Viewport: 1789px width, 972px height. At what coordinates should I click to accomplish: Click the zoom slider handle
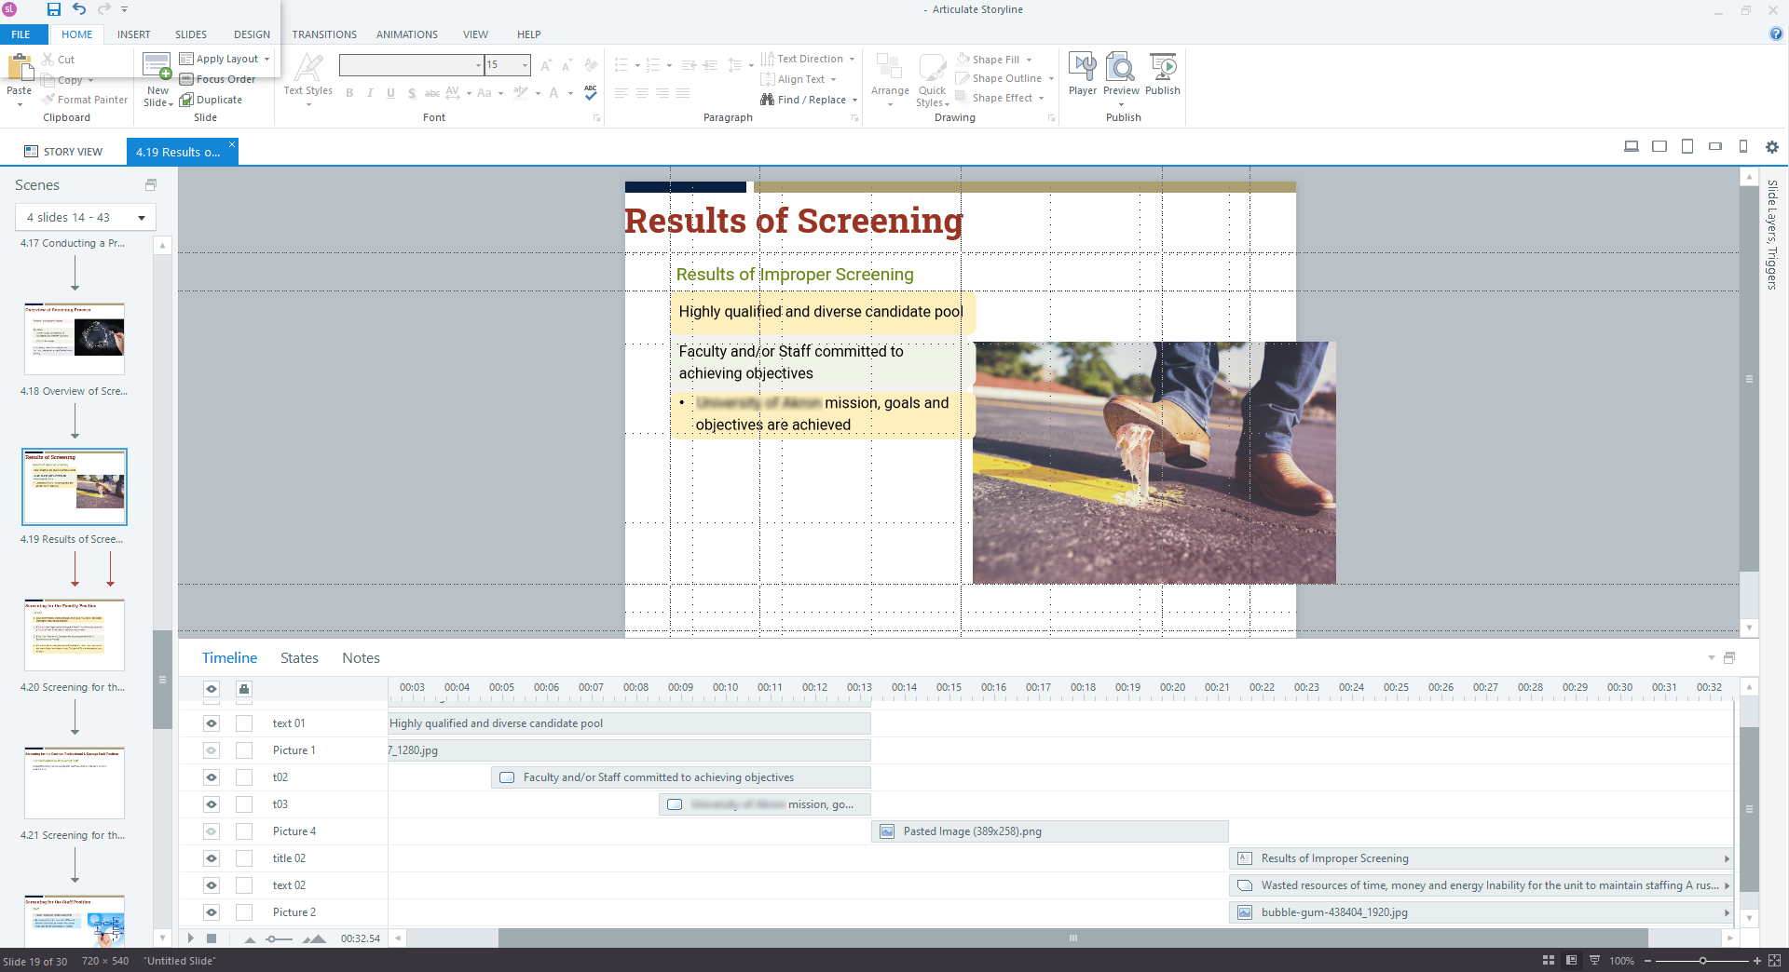pos(1703,960)
